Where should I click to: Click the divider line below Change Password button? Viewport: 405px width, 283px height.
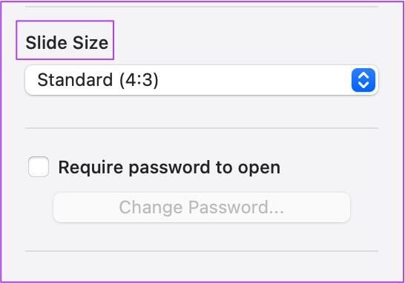(x=202, y=250)
